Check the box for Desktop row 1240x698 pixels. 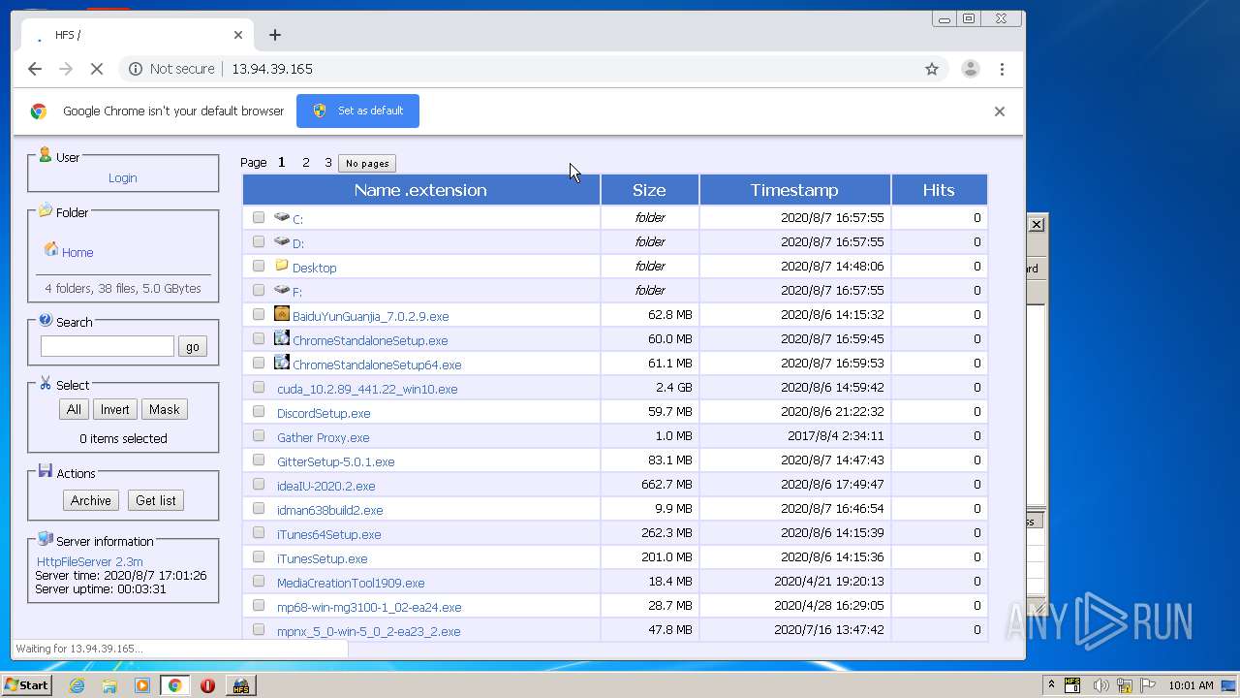pos(259,266)
